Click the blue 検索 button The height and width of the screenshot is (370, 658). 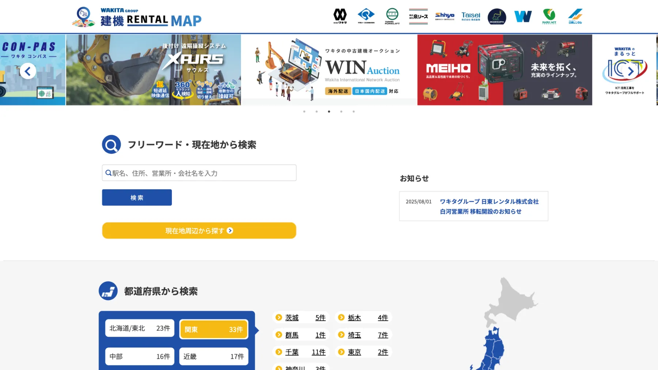137,197
